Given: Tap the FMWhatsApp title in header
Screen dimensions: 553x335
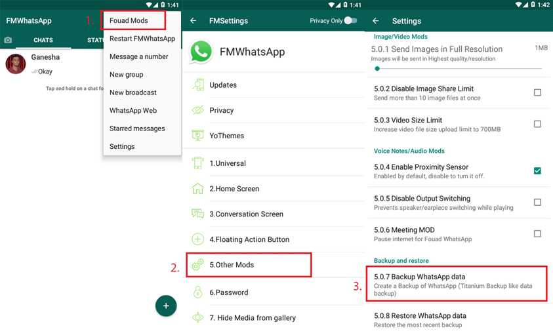Looking at the screenshot, I should 29,21.
